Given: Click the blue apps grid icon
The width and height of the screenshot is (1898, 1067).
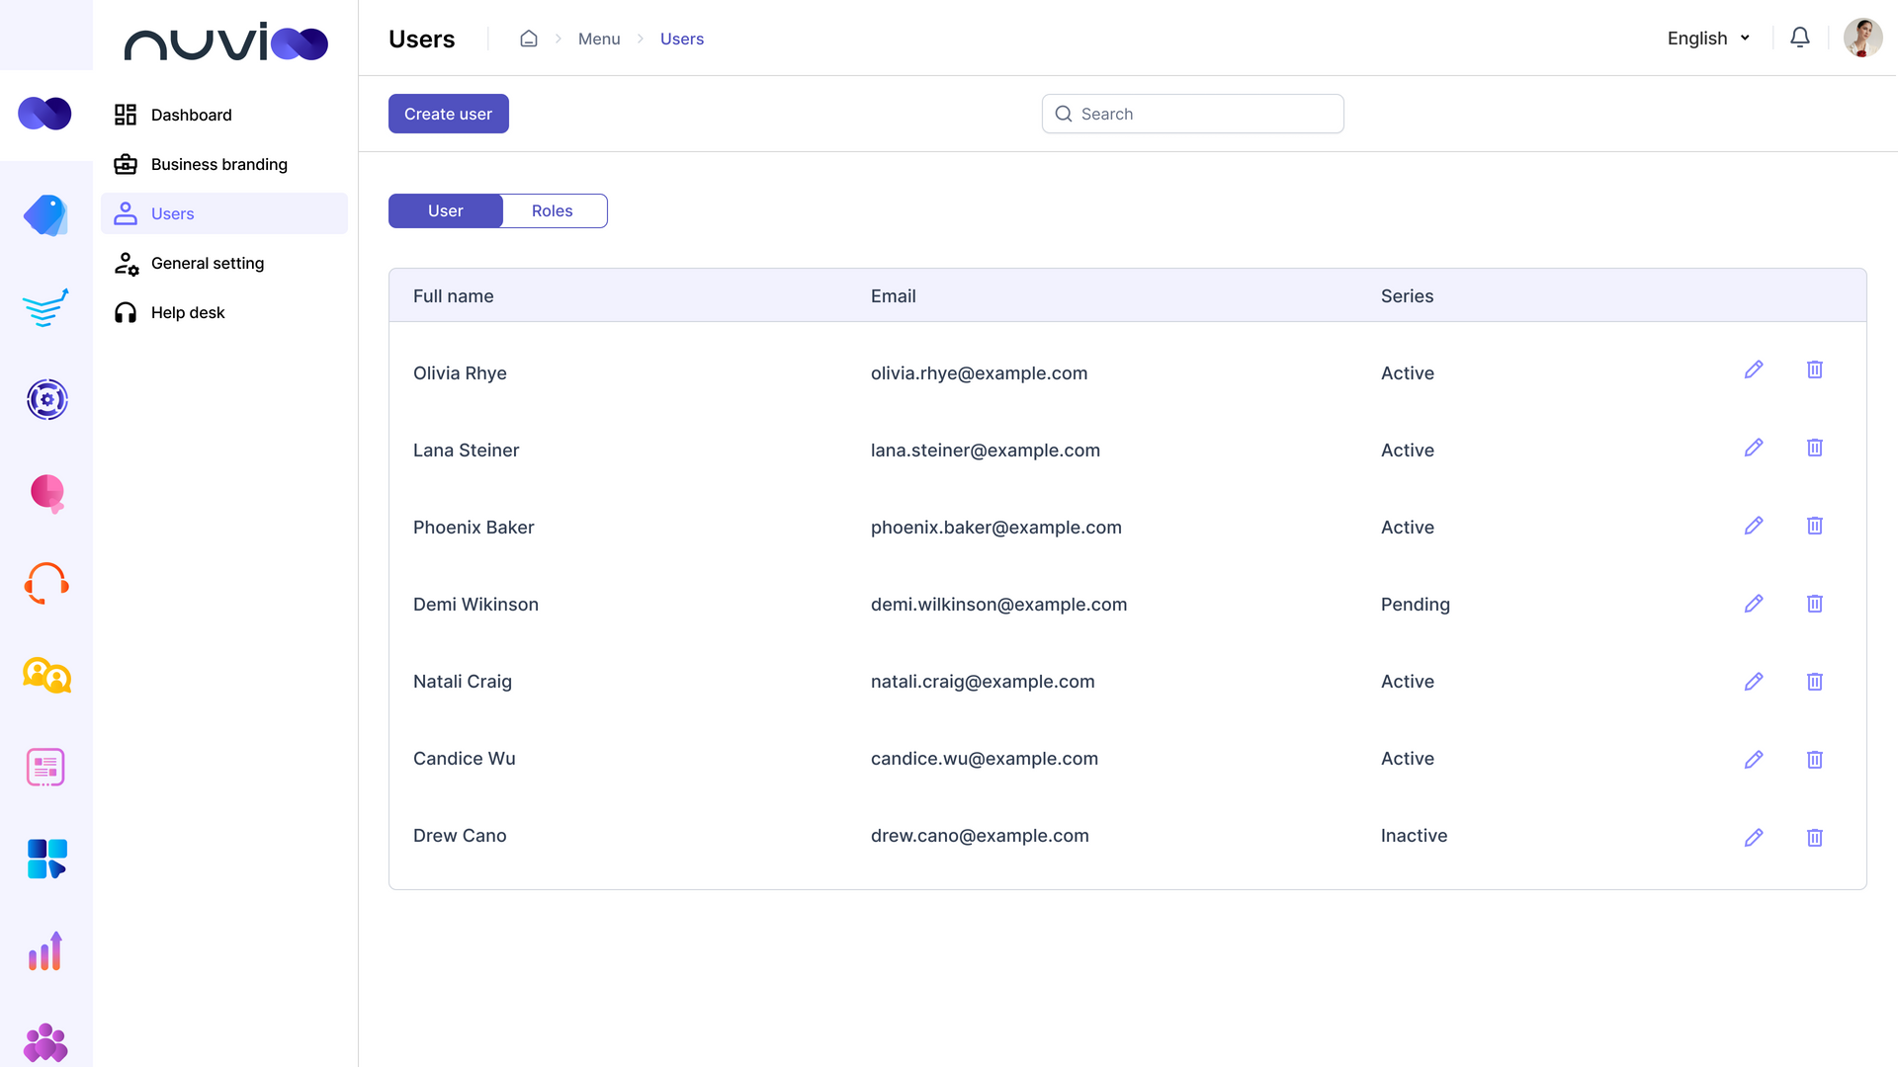Looking at the screenshot, I should click(x=45, y=859).
